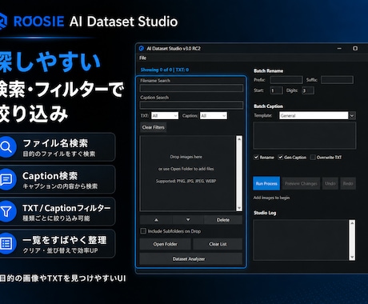Viewport: 368px width, 304px height.
Task: Click the Run Process button
Action: click(x=266, y=183)
